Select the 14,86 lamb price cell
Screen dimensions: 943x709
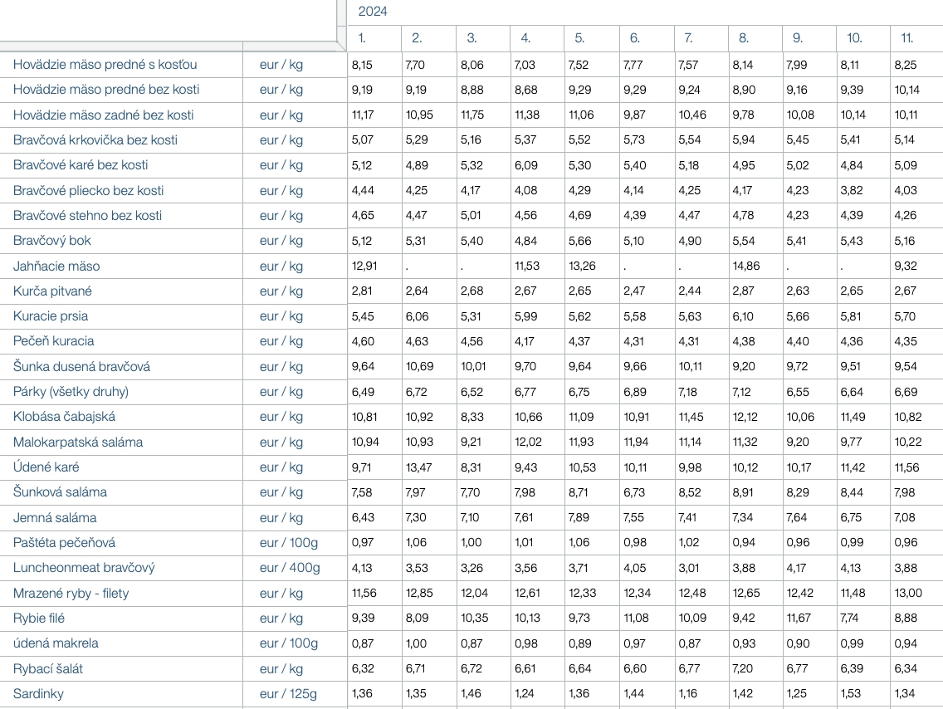point(745,266)
